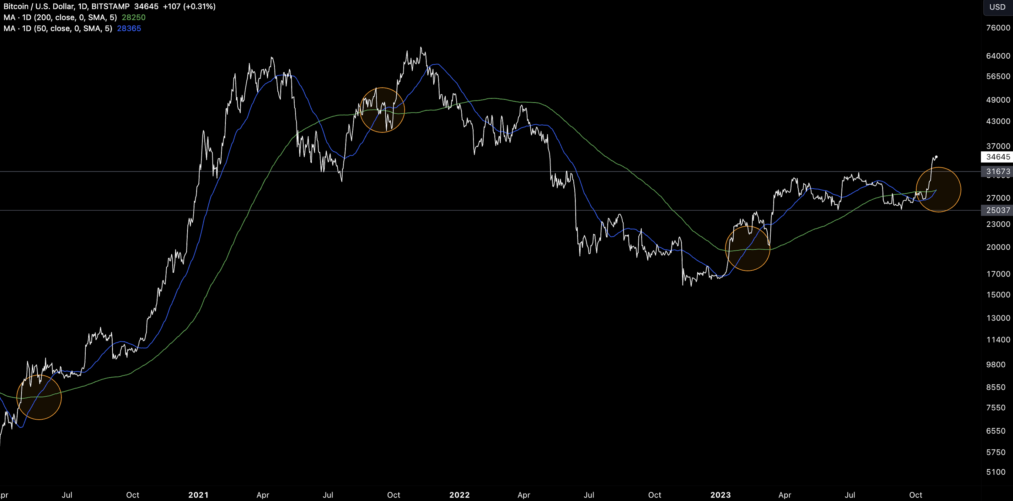Select the 25037 horizontal line price label
Screen dimensions: 1013x501
click(997, 210)
